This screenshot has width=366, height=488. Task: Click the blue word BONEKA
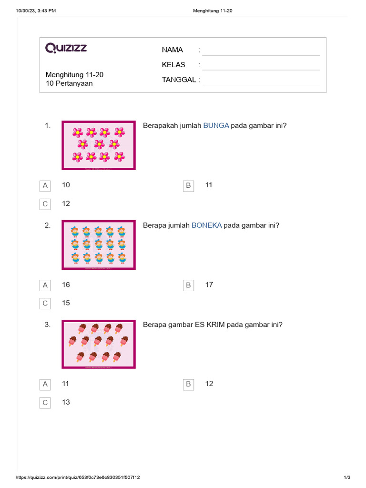207,225
